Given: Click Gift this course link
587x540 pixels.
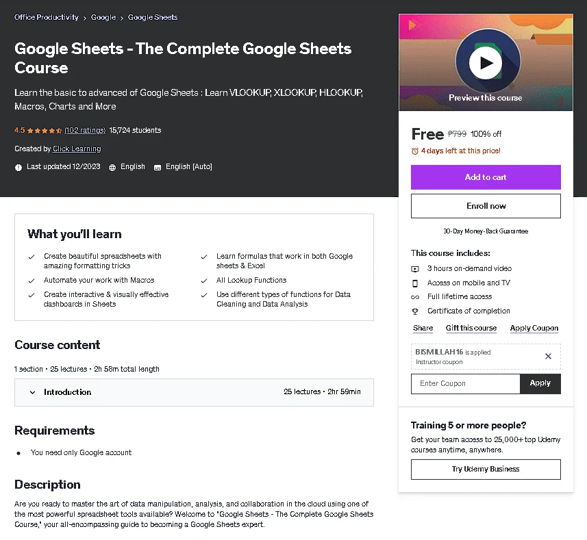Looking at the screenshot, I should click(x=471, y=328).
